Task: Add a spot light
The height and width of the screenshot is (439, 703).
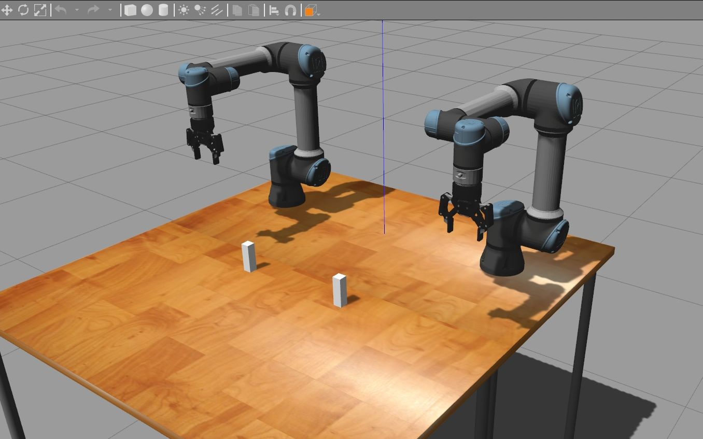Action: 200,10
